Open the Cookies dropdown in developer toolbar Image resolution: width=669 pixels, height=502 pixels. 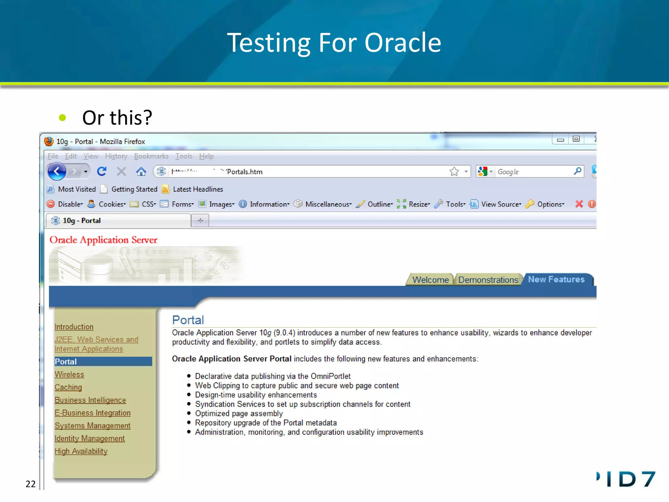pyautogui.click(x=107, y=204)
